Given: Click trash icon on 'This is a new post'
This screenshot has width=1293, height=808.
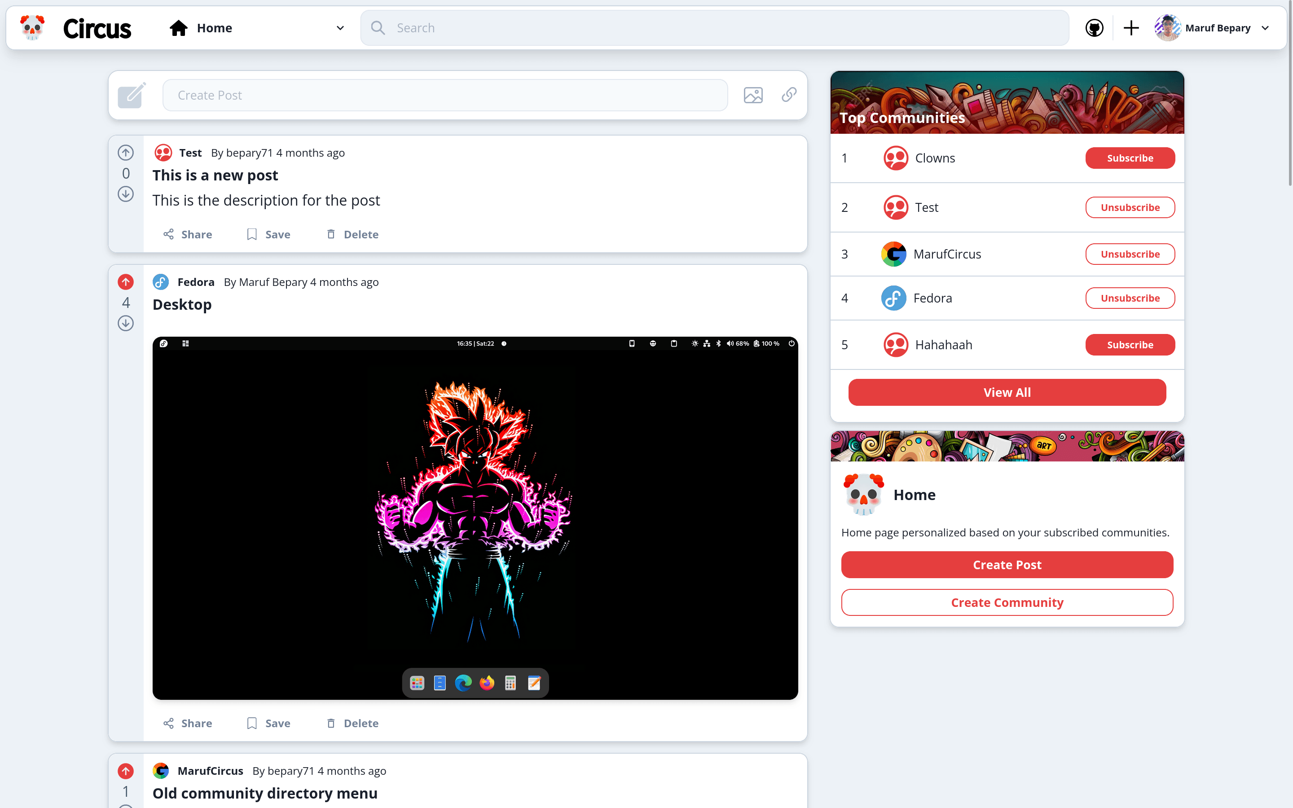Looking at the screenshot, I should coord(331,234).
